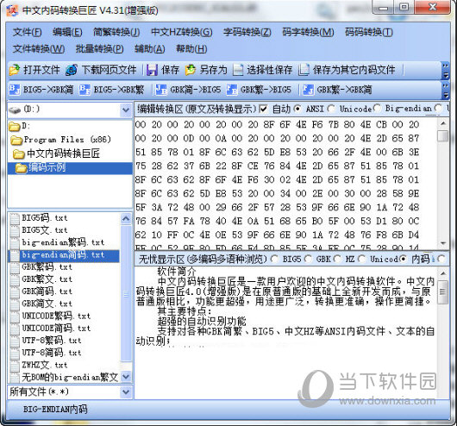Open the 帮助(H) menu
Screen dimensions: 457x426
pyautogui.click(x=191, y=48)
